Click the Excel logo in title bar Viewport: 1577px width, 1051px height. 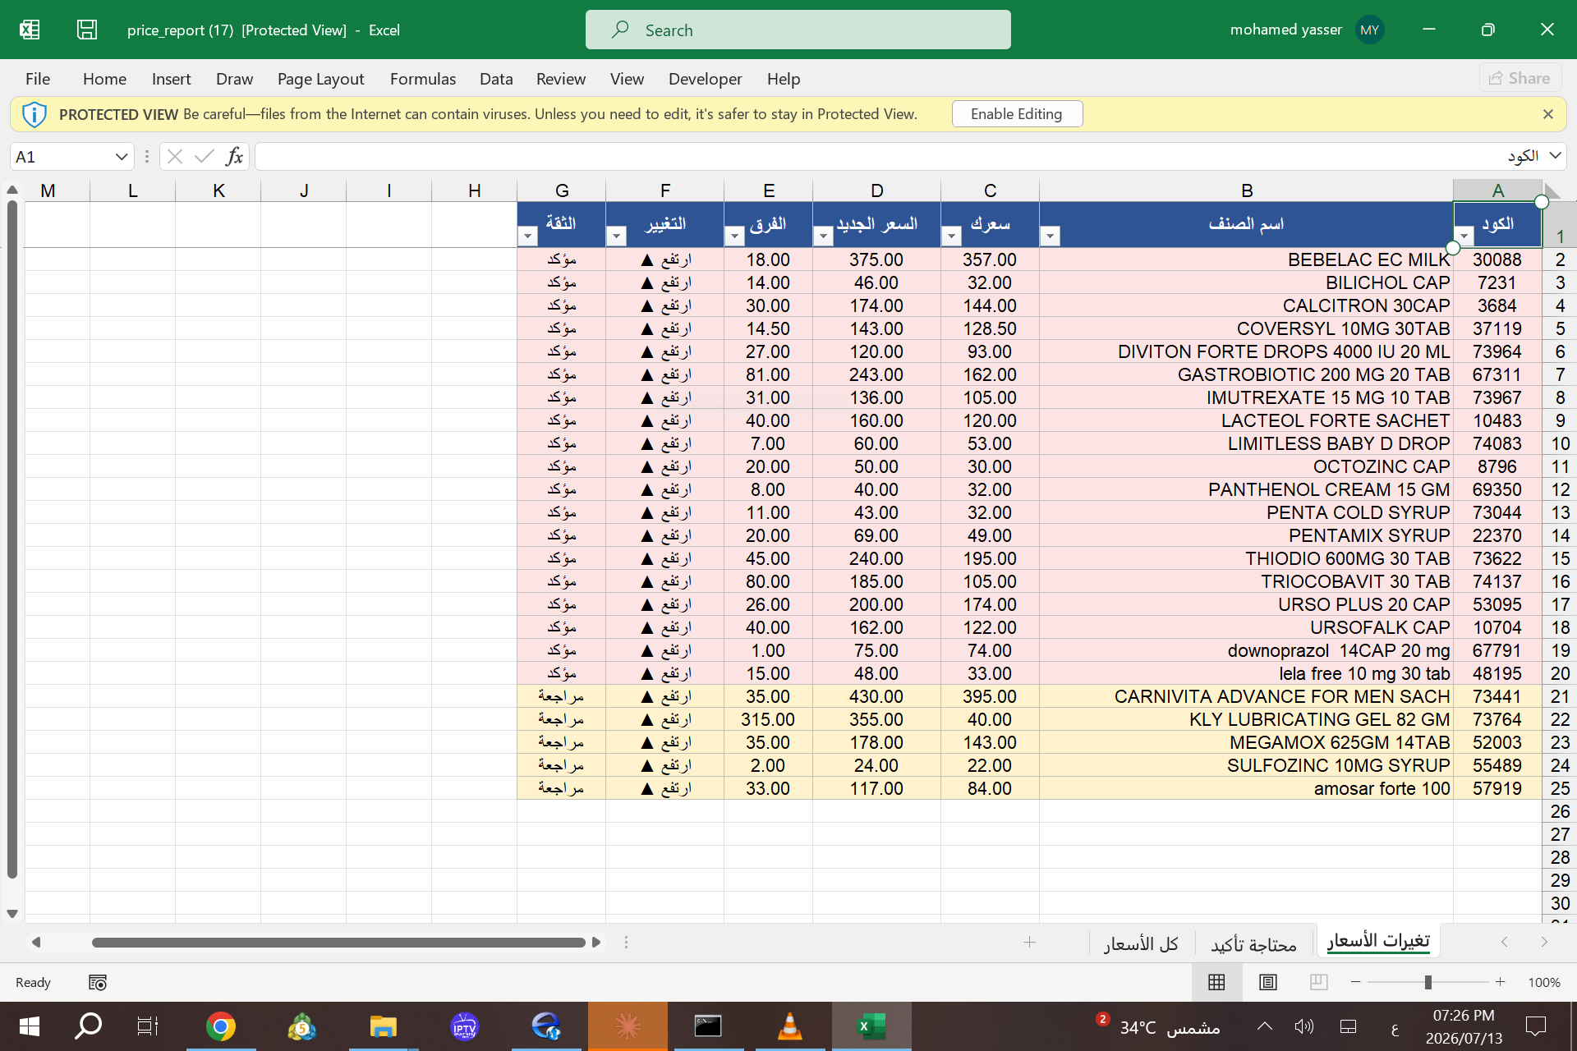pyautogui.click(x=30, y=30)
